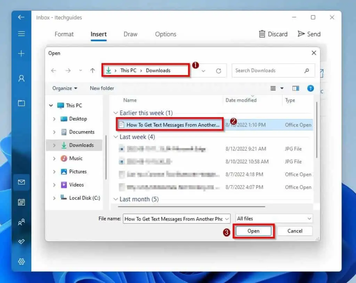Image resolution: width=356 pixels, height=283 pixels.
Task: Click the hamburger menu icon
Action: coord(21,34)
